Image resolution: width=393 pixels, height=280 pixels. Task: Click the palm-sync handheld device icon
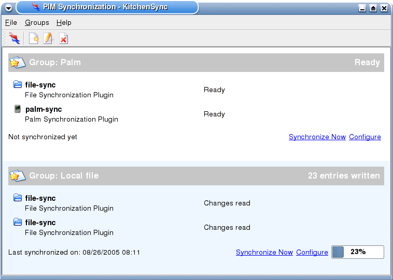(17, 109)
